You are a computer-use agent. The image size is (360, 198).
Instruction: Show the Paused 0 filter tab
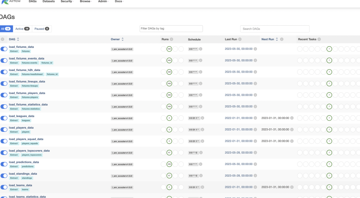click(x=42, y=29)
